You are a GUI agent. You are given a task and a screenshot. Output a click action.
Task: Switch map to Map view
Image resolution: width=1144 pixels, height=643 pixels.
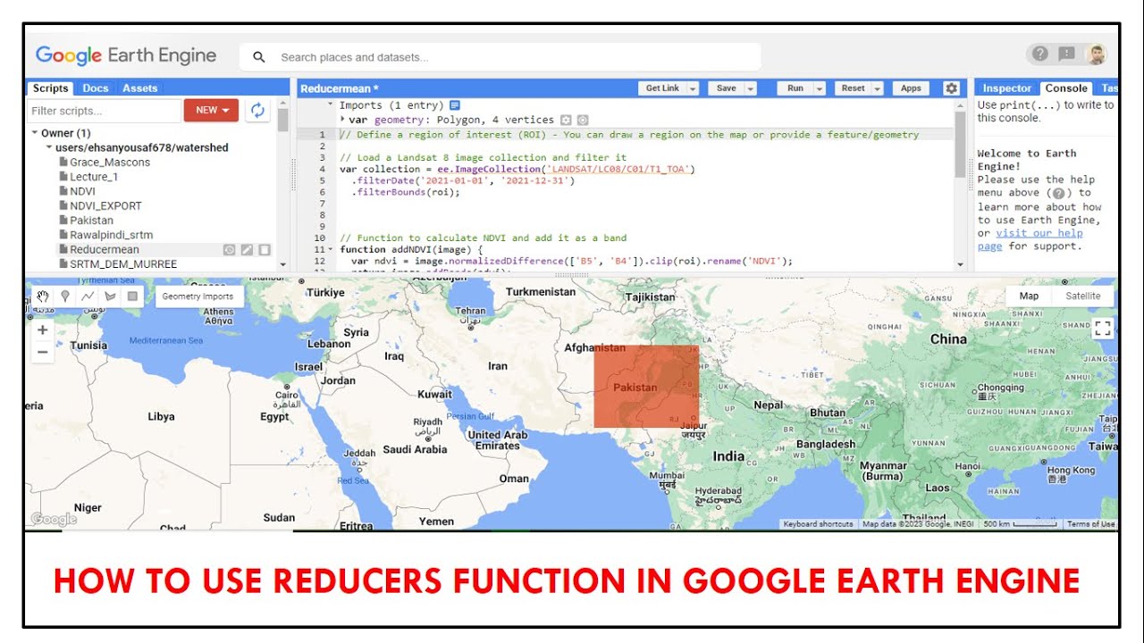[x=1030, y=296]
